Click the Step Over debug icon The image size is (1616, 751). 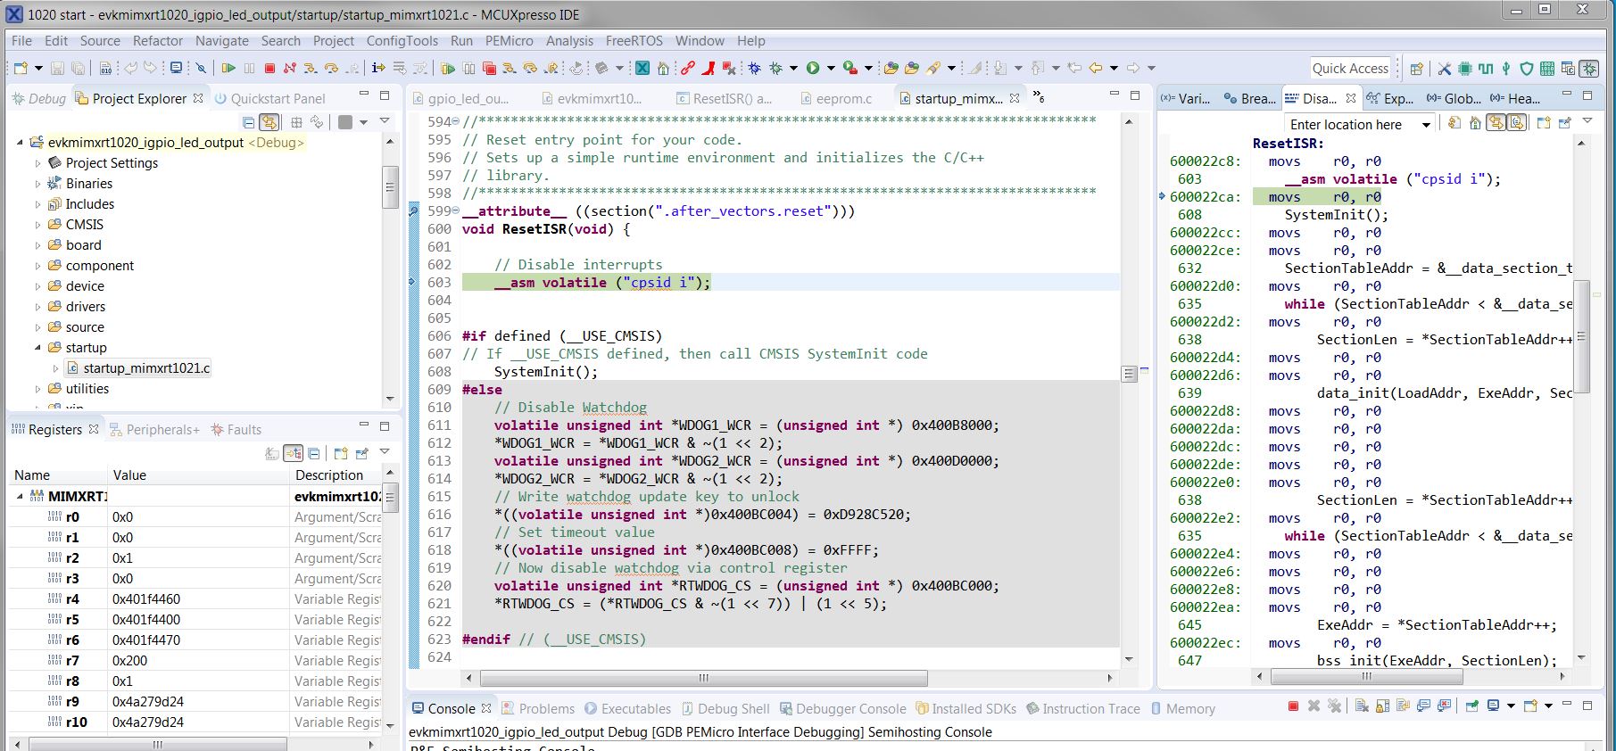coord(331,68)
